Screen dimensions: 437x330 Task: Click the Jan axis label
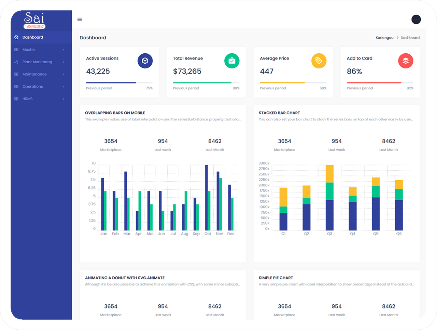pos(104,234)
